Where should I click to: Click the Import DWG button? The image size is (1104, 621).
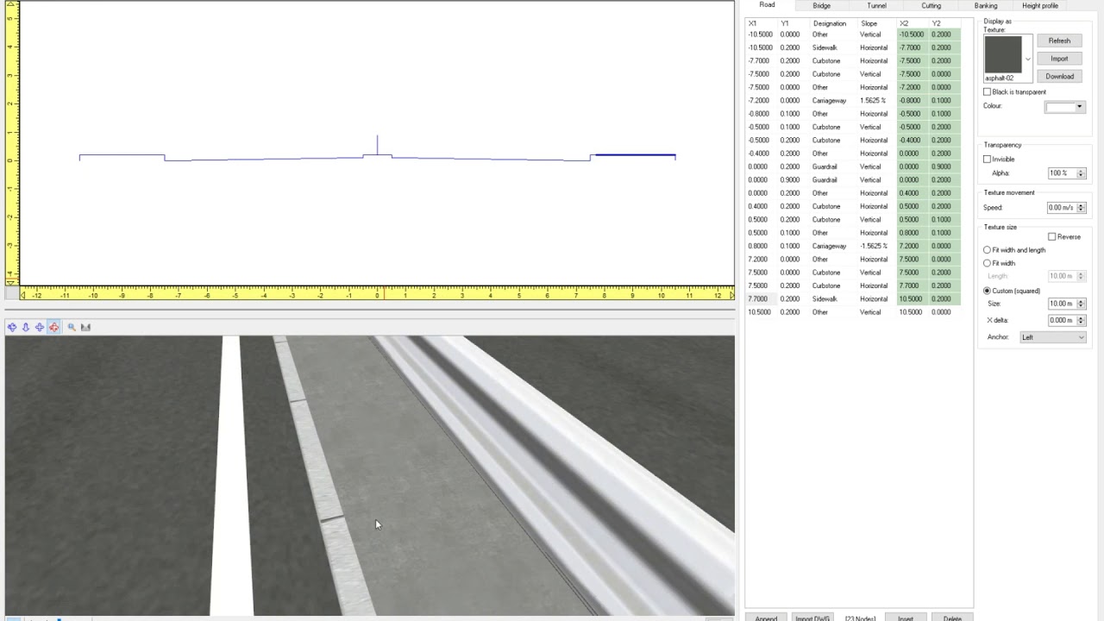(x=812, y=618)
